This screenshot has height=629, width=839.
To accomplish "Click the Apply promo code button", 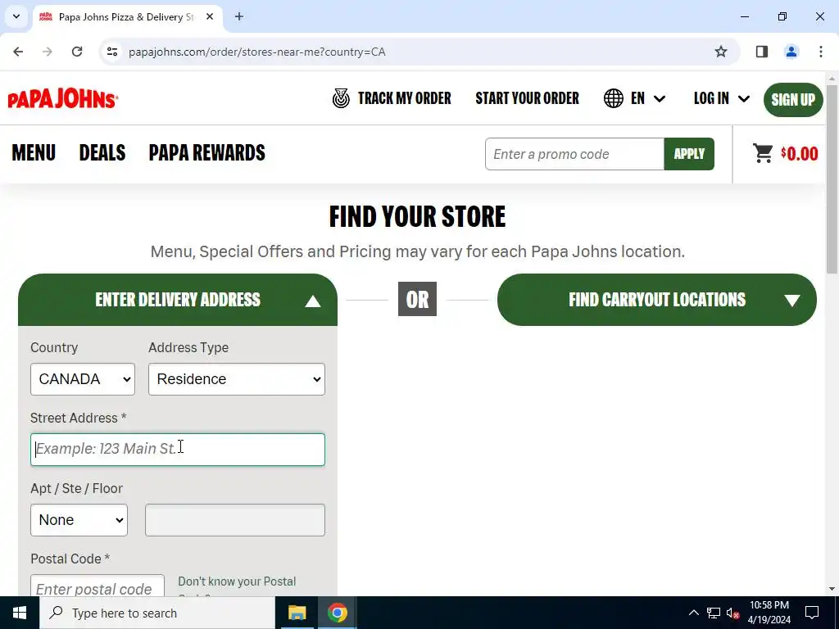I will click(689, 154).
